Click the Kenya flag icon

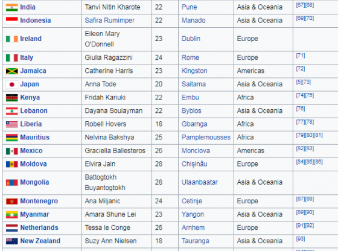click(11, 98)
